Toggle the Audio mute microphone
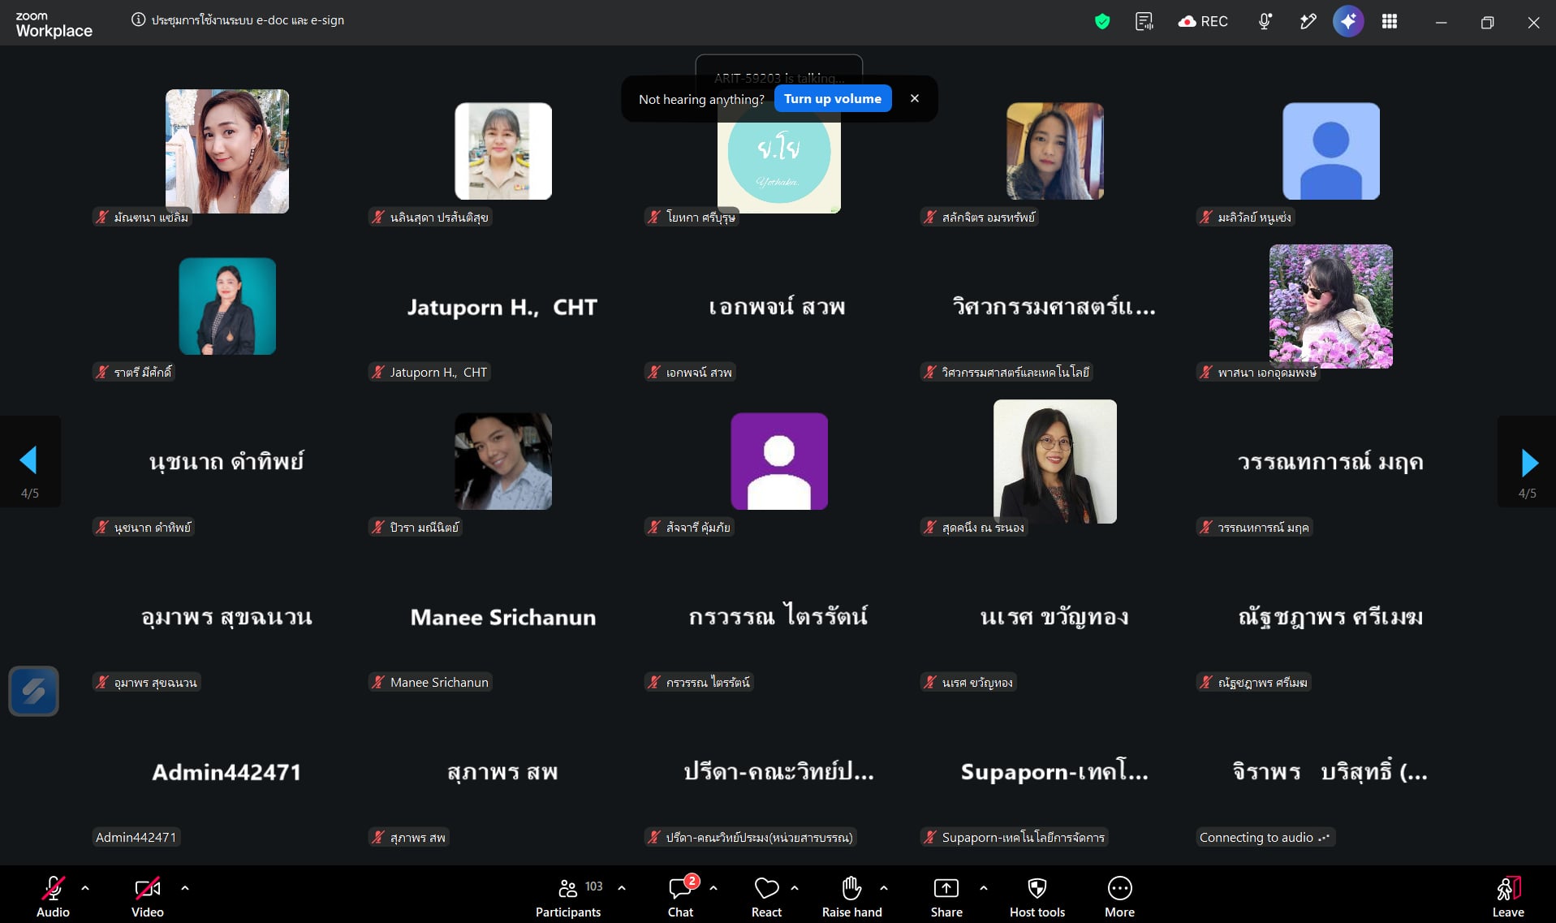 tap(53, 897)
